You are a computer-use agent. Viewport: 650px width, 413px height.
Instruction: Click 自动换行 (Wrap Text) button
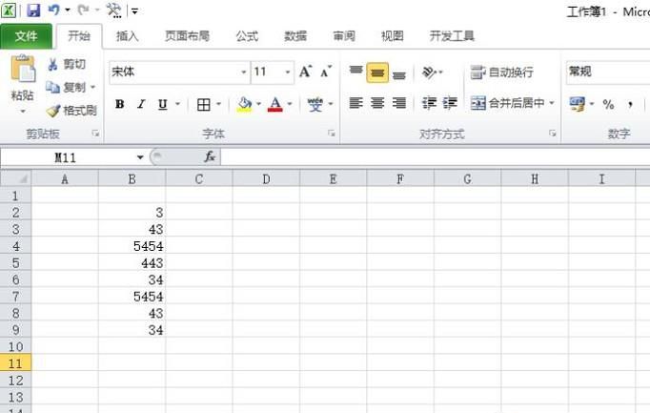[502, 72]
